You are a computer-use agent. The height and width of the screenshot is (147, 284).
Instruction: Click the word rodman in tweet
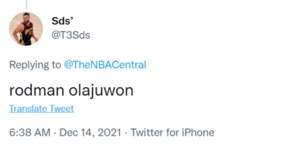(37, 90)
